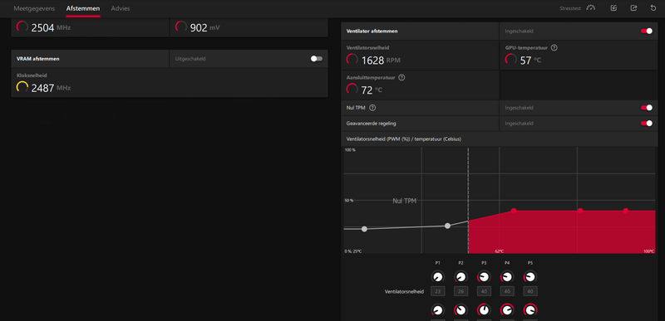Image resolution: width=665 pixels, height=321 pixels.
Task: Reset tuning with the undo arrow icon
Action: click(653, 8)
